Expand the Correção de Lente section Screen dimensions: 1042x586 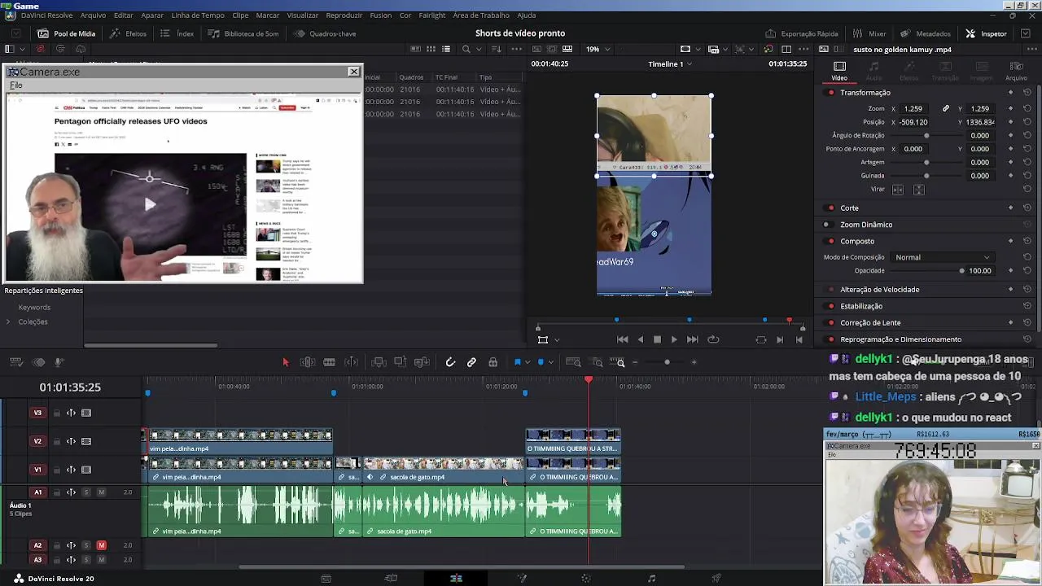[870, 323]
